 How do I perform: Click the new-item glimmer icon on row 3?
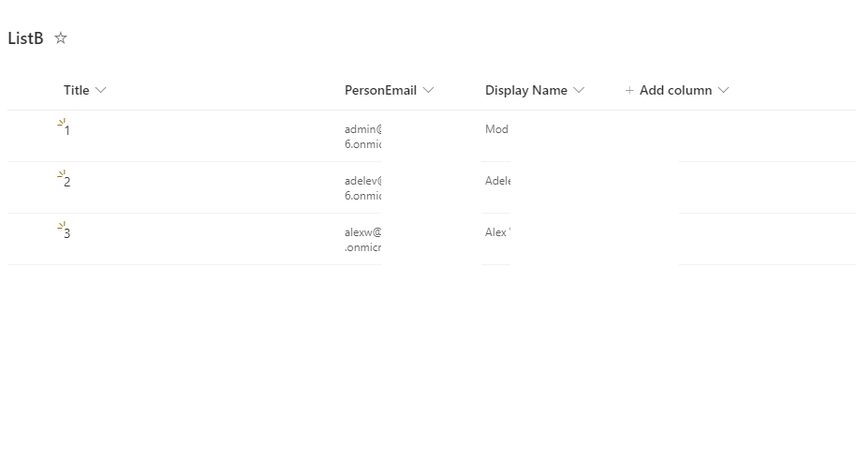coord(61,225)
